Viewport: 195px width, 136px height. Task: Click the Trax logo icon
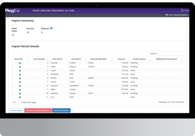(182, 10)
